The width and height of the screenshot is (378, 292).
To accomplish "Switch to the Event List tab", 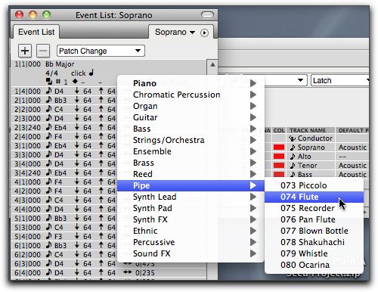I will [36, 32].
